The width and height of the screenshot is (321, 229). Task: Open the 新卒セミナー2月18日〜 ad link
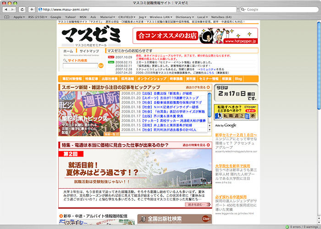[236, 135]
